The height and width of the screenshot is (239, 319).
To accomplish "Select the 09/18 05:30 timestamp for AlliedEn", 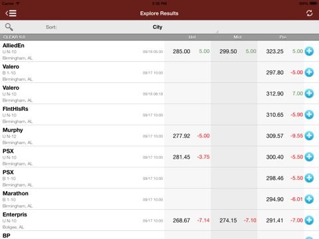I will click(x=153, y=52).
